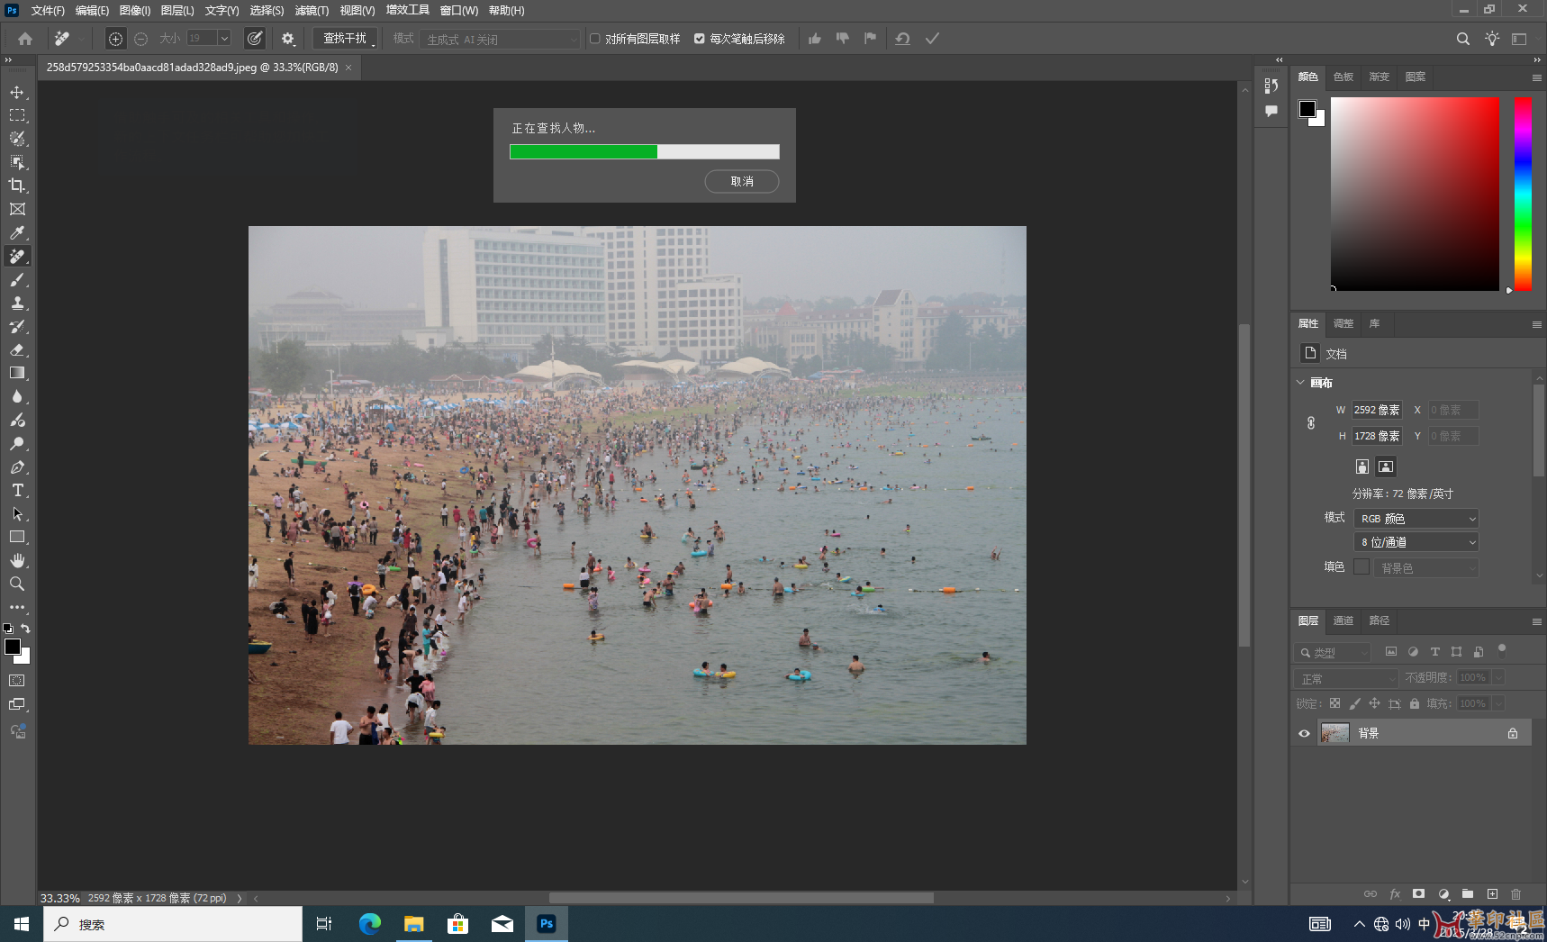Click inside the red color picker field
1547x942 pixels.
[x=1416, y=194]
